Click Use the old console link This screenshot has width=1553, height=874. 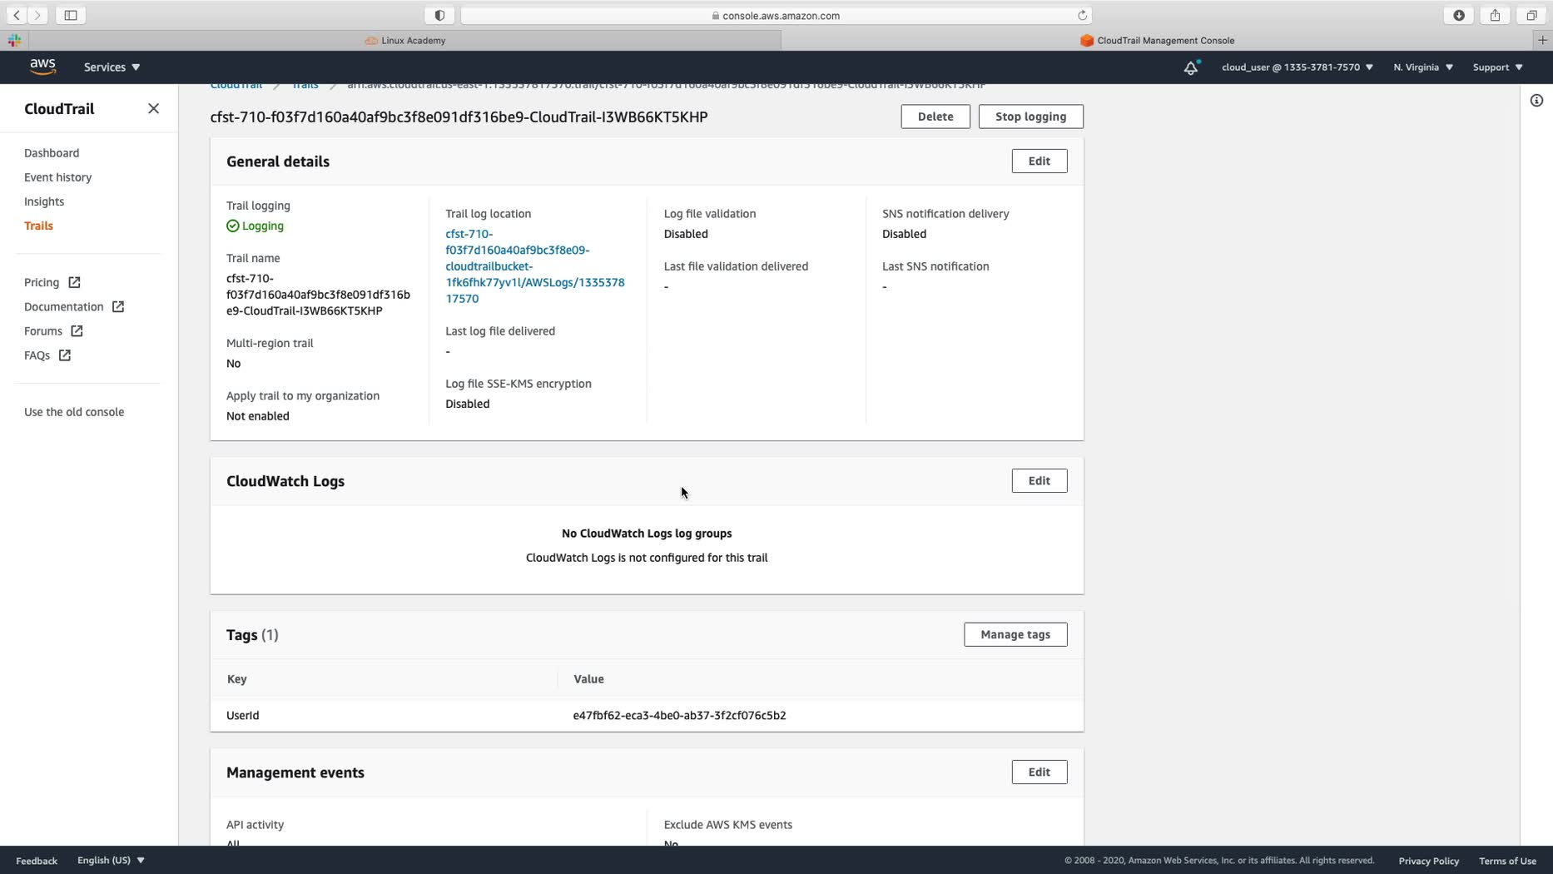pyautogui.click(x=74, y=412)
